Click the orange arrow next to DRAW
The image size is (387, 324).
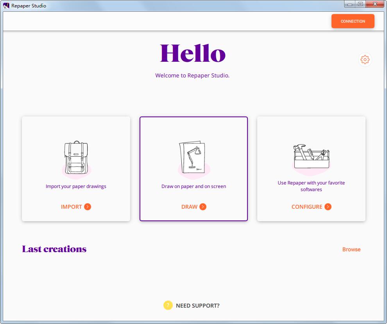pos(203,206)
